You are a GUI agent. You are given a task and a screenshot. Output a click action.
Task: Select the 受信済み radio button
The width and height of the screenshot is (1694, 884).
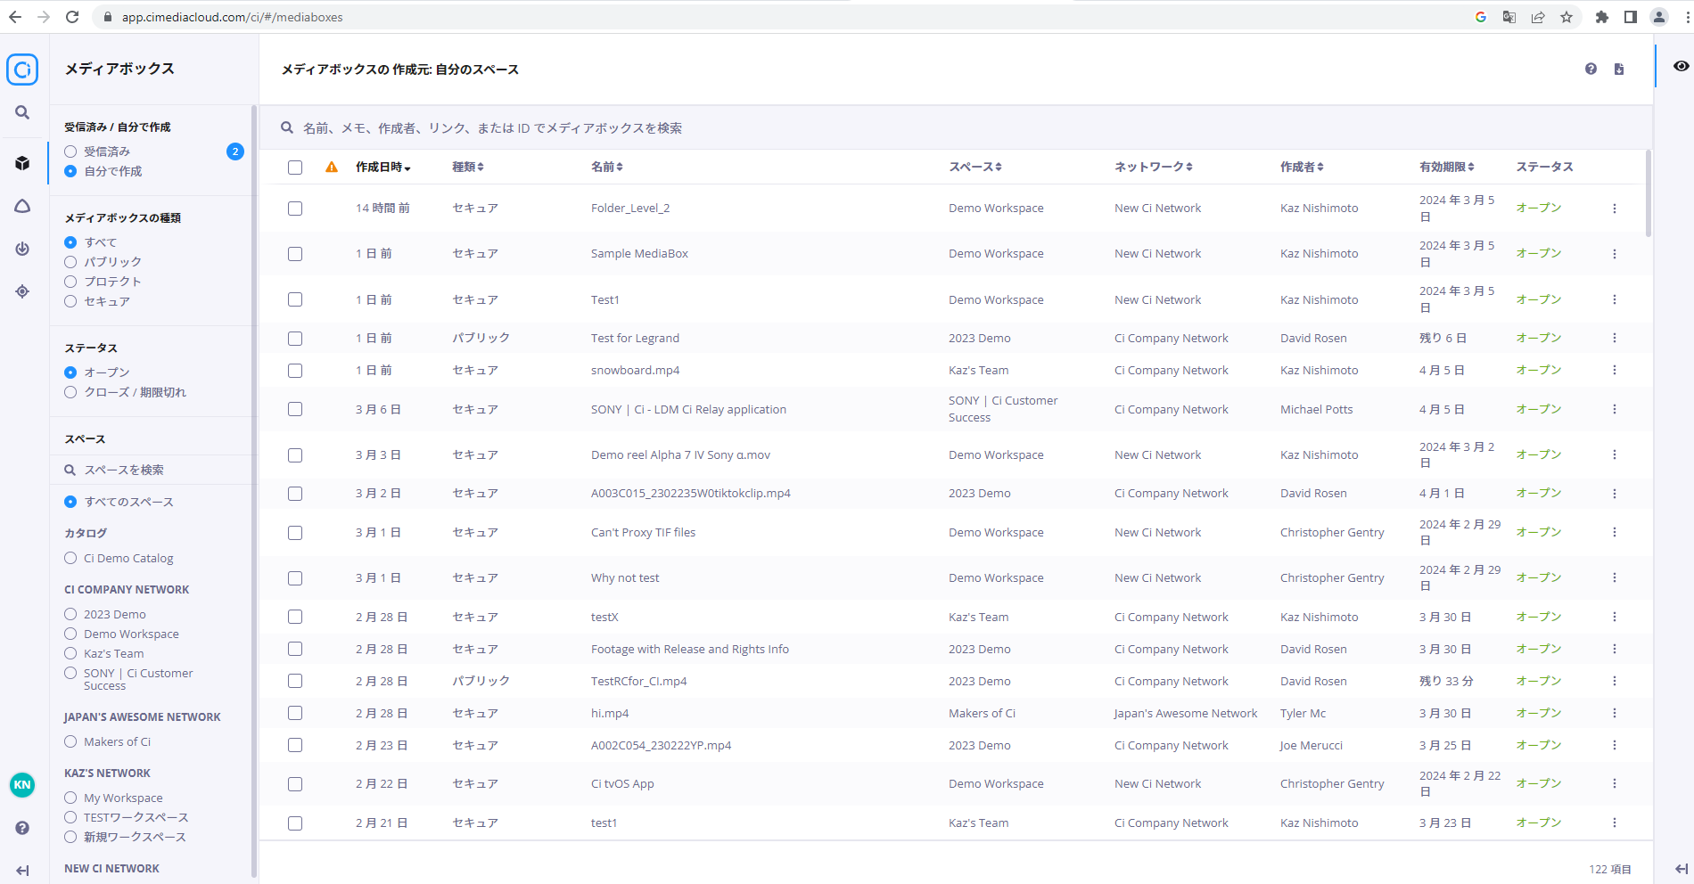pos(70,151)
